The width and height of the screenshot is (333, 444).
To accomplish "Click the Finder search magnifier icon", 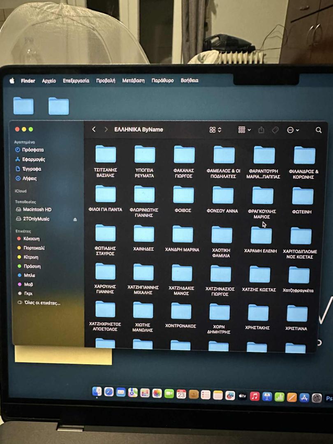I will coord(319,130).
